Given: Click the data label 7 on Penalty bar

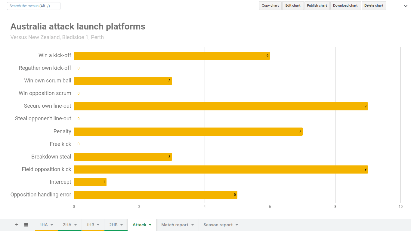Looking at the screenshot, I should [x=300, y=131].
